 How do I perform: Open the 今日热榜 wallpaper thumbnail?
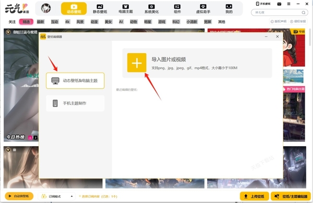tap(21, 85)
